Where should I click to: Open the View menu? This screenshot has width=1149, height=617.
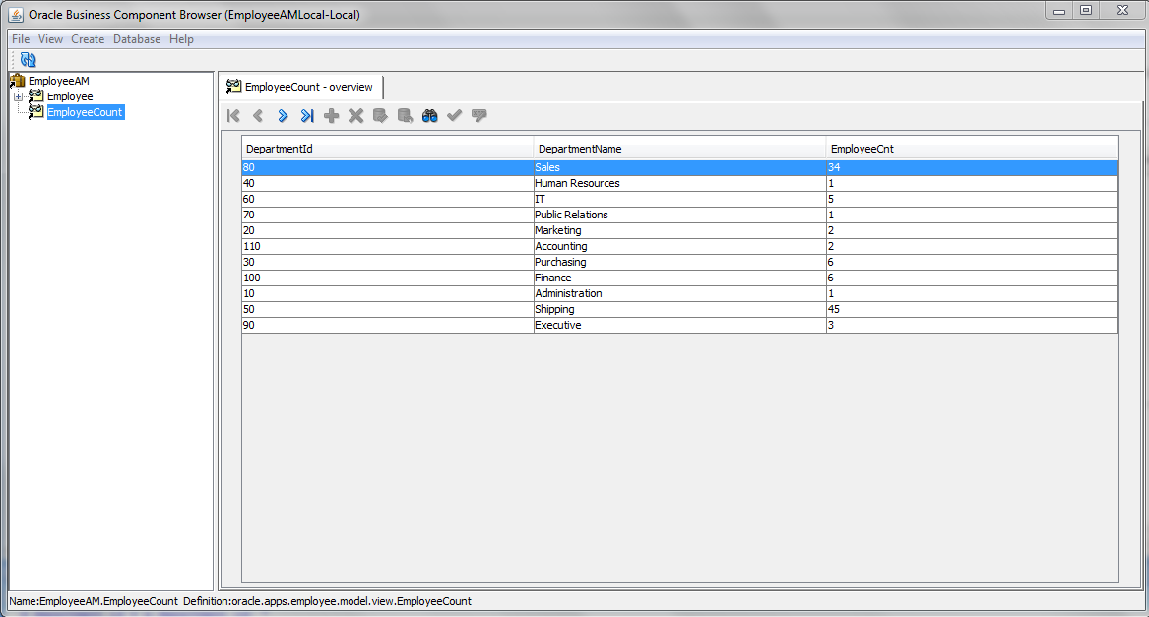[50, 39]
